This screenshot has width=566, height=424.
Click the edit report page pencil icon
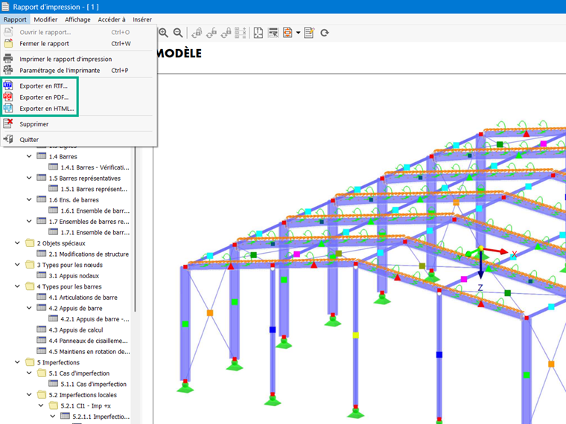[309, 33]
